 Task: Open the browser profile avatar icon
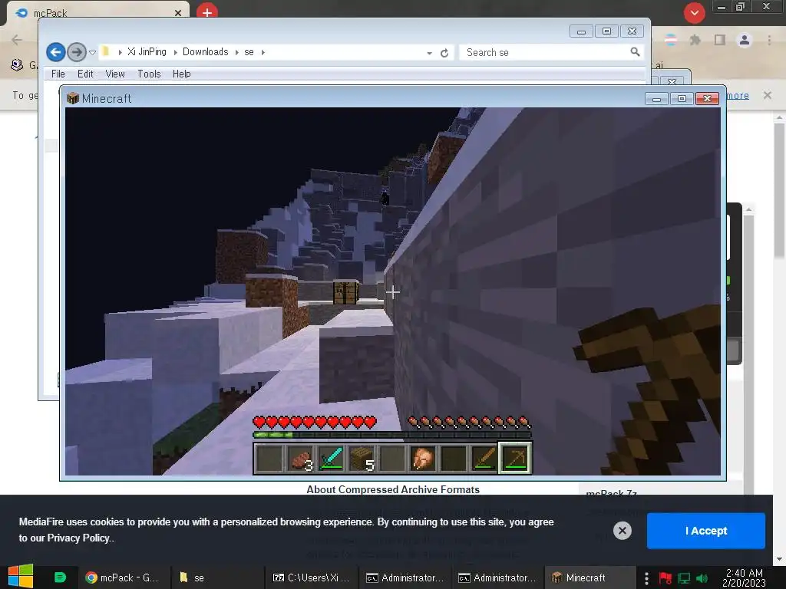[x=745, y=40]
